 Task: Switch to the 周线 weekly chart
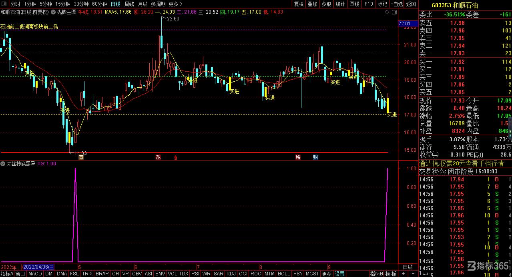[129, 4]
